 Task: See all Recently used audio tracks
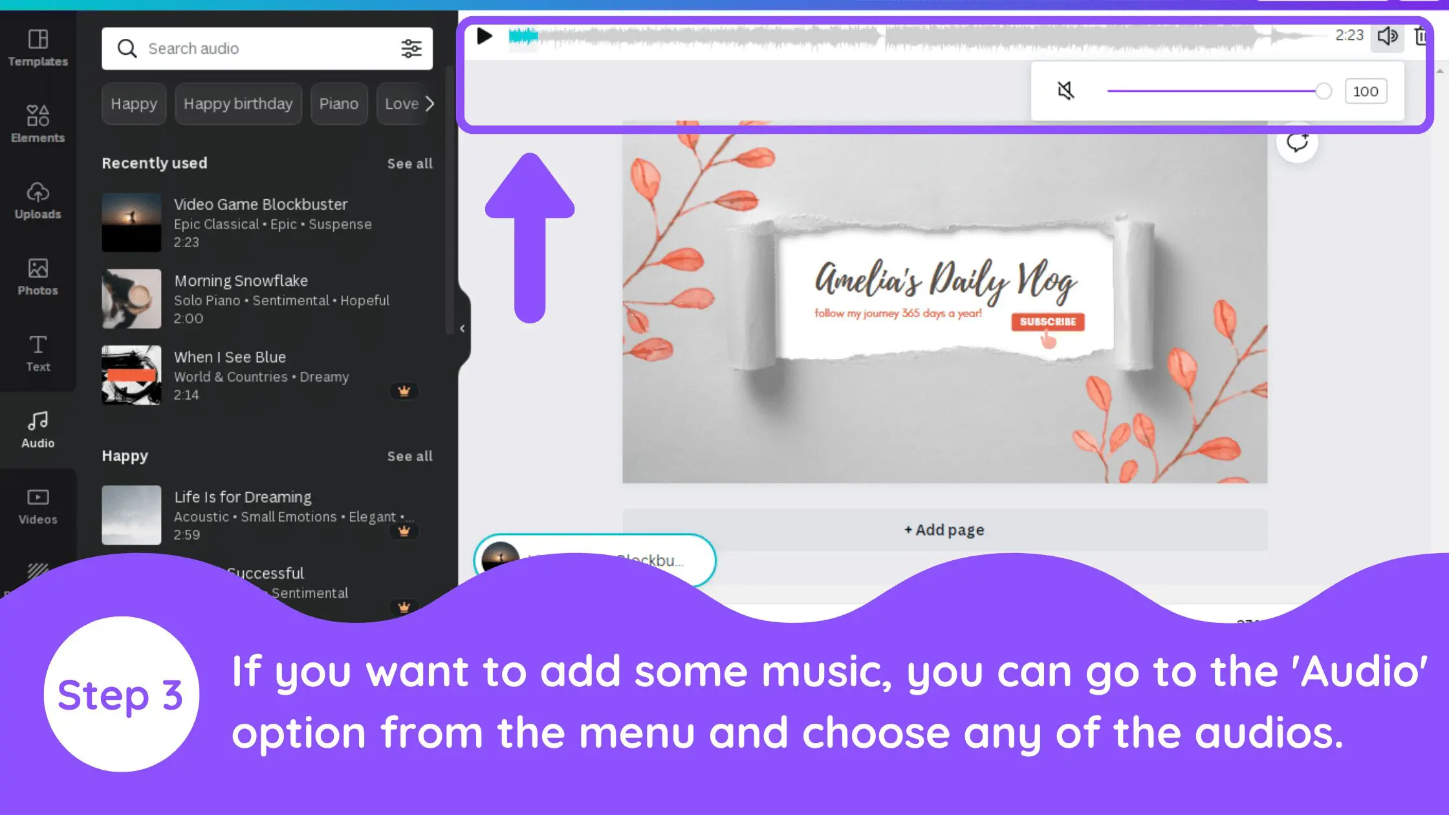tap(410, 163)
